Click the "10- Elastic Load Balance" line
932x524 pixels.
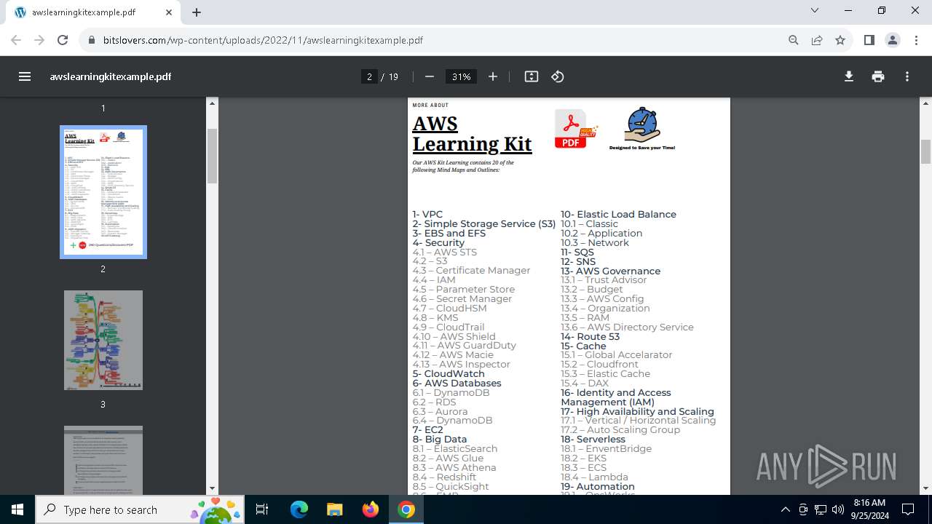[x=618, y=215]
